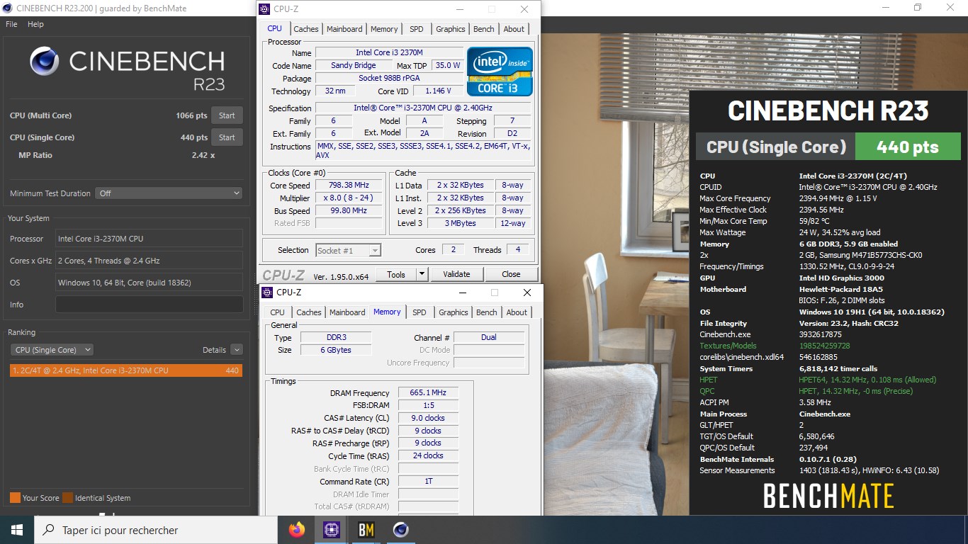Open the Tools dropdown arrow in CPU-Z
This screenshot has width=968, height=544.
[x=422, y=274]
